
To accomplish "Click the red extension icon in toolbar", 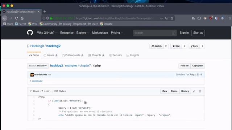I will [x=211, y=18].
